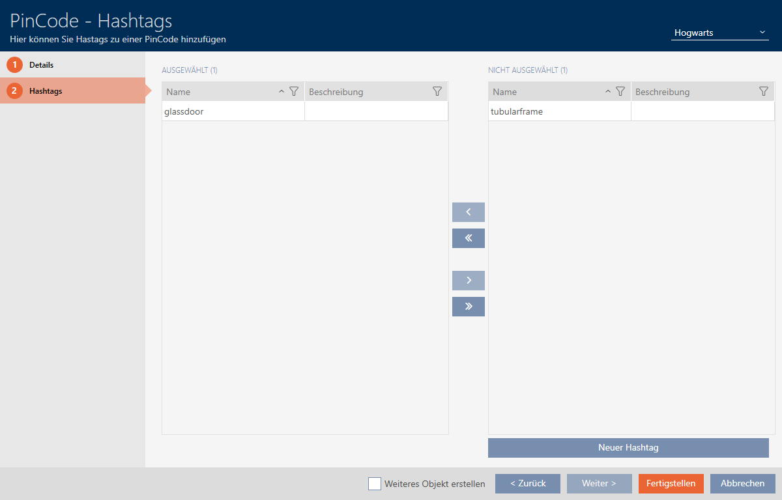This screenshot has width=782, height=500.
Task: Switch to the Details step
Action: tap(41, 65)
